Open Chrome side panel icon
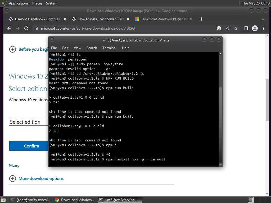The image size is (271, 203). (x=246, y=28)
